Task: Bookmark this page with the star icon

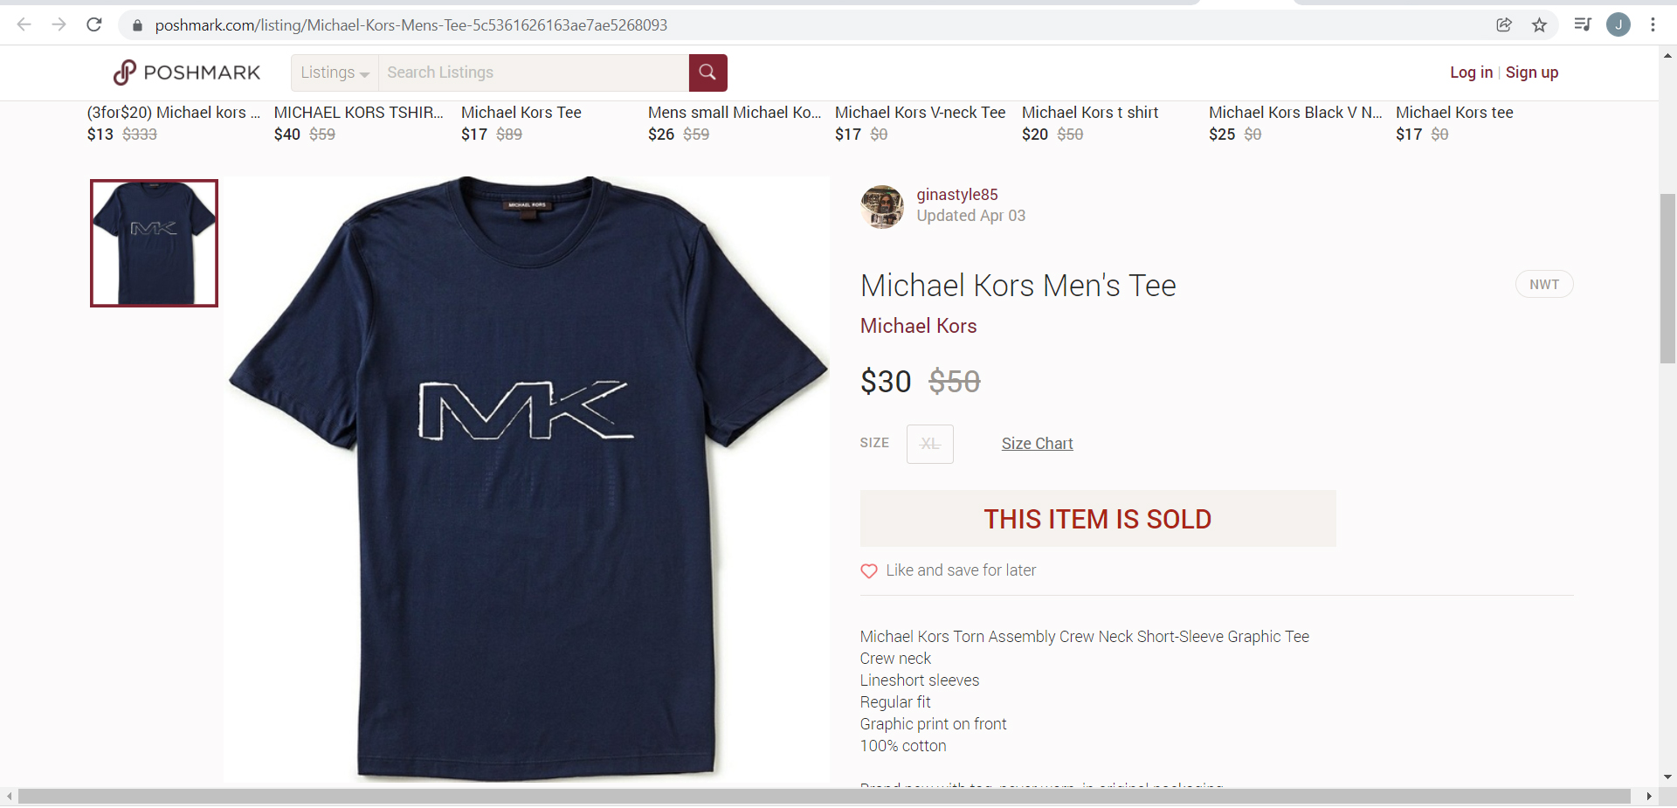Action: point(1540,24)
